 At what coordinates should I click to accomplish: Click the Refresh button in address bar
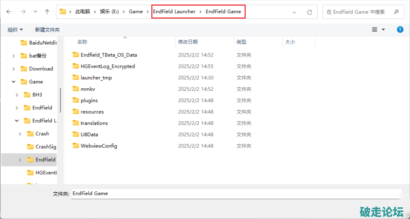[x=310, y=12]
